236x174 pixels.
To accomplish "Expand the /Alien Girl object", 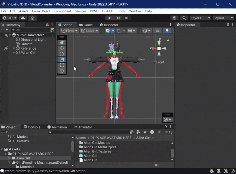I will pos(14,53).
